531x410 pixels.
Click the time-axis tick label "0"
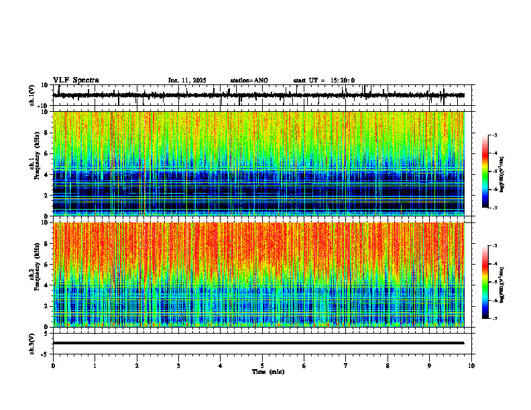(x=53, y=366)
